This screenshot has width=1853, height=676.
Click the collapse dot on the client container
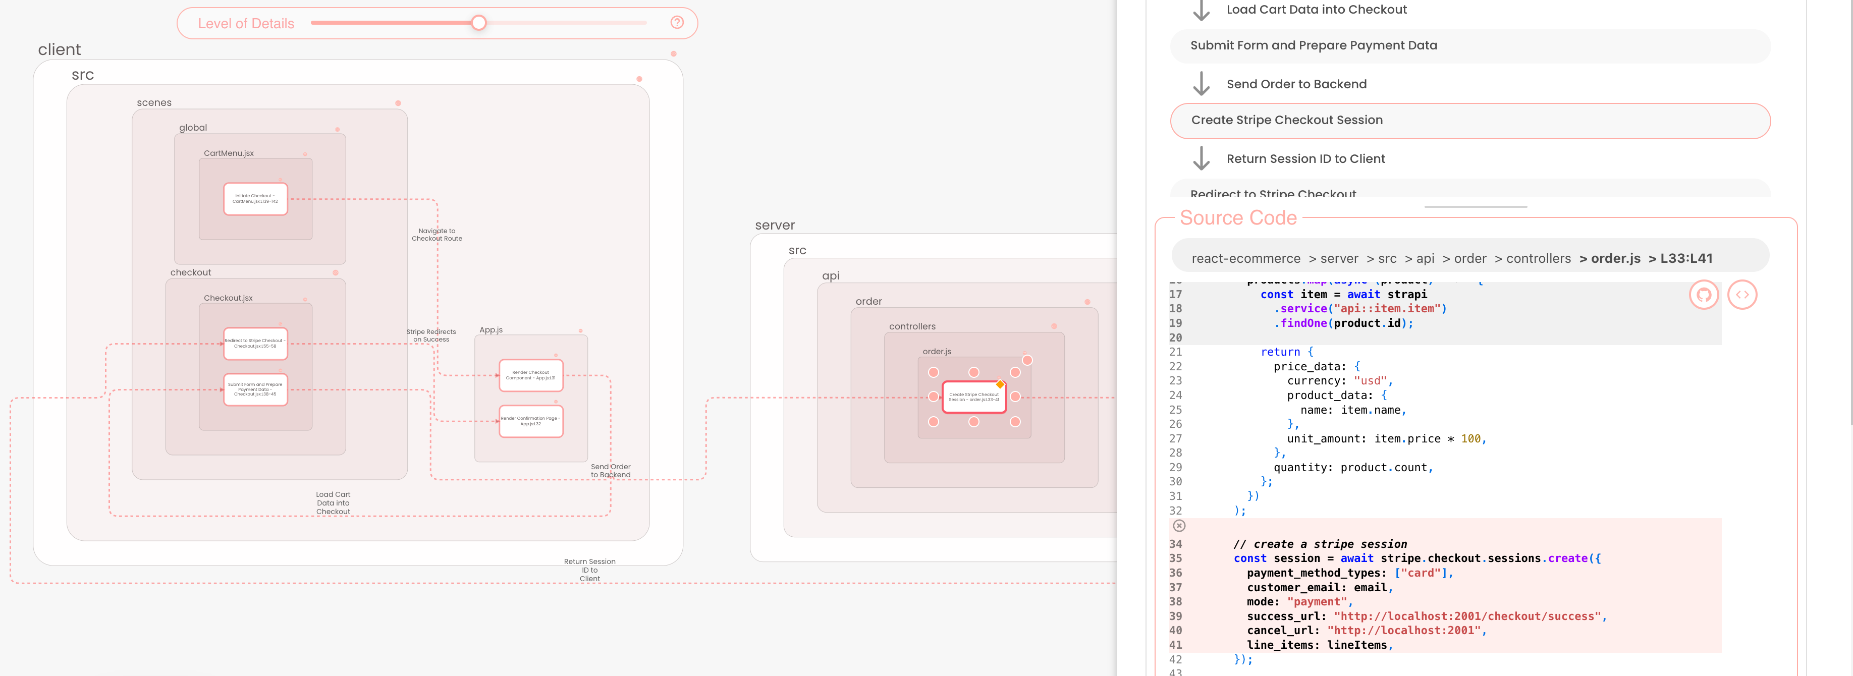coord(673,54)
